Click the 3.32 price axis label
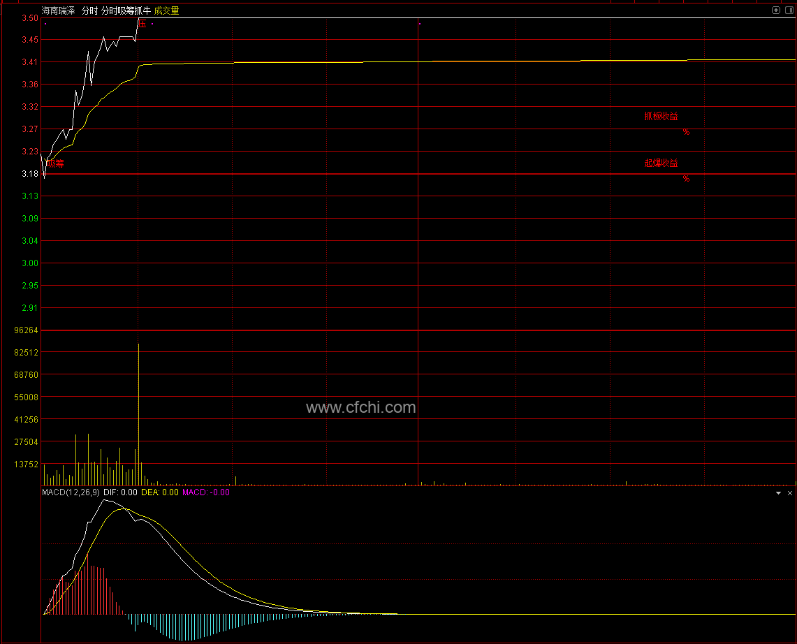 (x=30, y=107)
